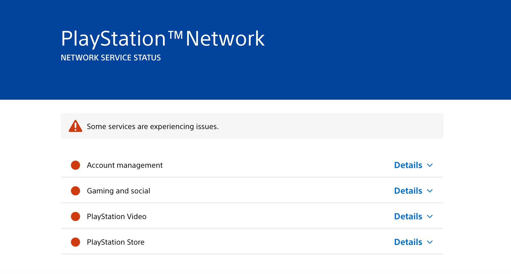Click the red warning triangle icon
Viewport: 511px width, 274px height.
pyautogui.click(x=75, y=126)
